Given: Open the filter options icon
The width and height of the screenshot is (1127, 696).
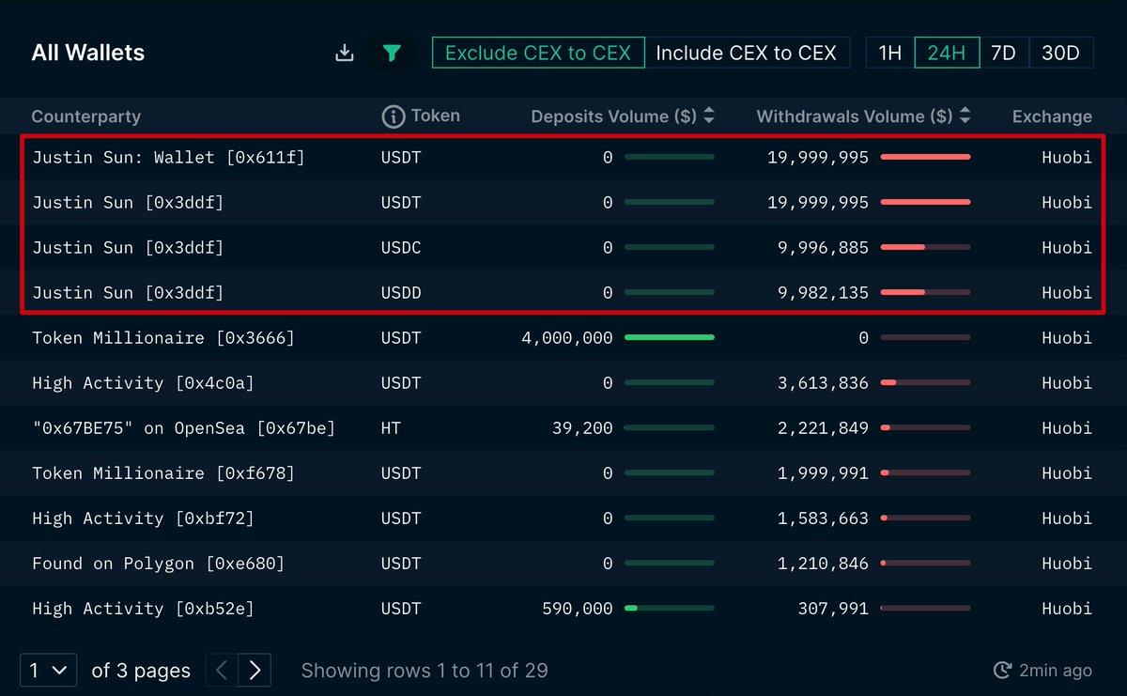Looking at the screenshot, I should pyautogui.click(x=393, y=53).
